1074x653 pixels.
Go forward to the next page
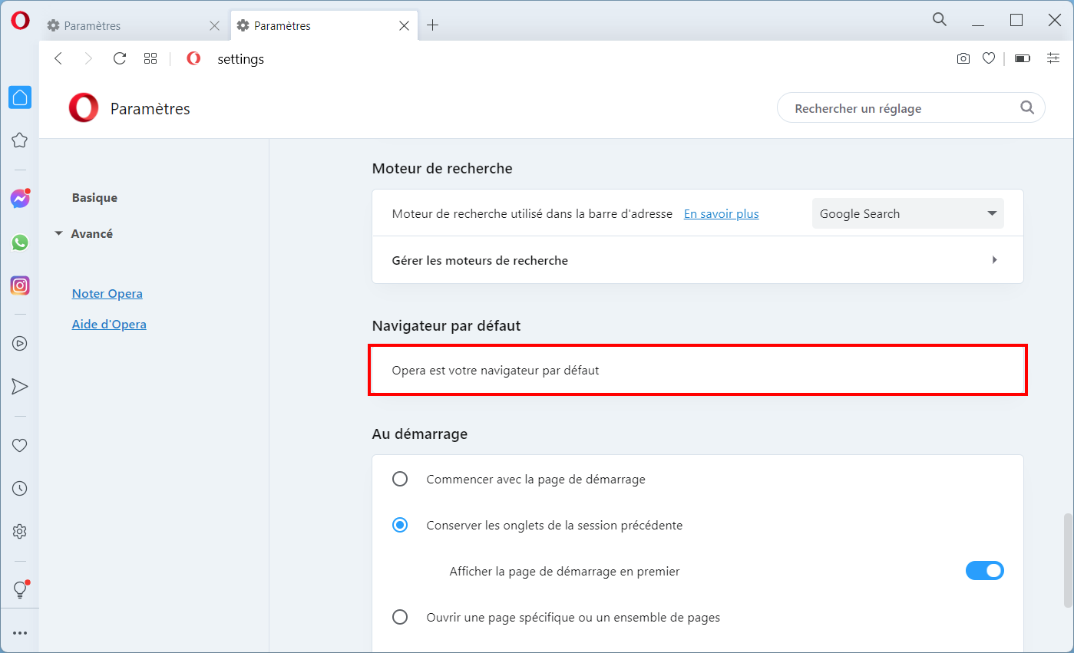(88, 59)
